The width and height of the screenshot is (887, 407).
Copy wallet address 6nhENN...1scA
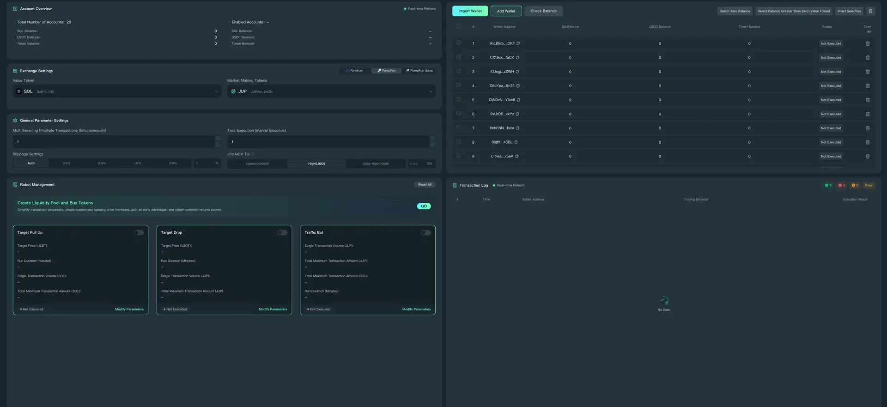point(517,128)
